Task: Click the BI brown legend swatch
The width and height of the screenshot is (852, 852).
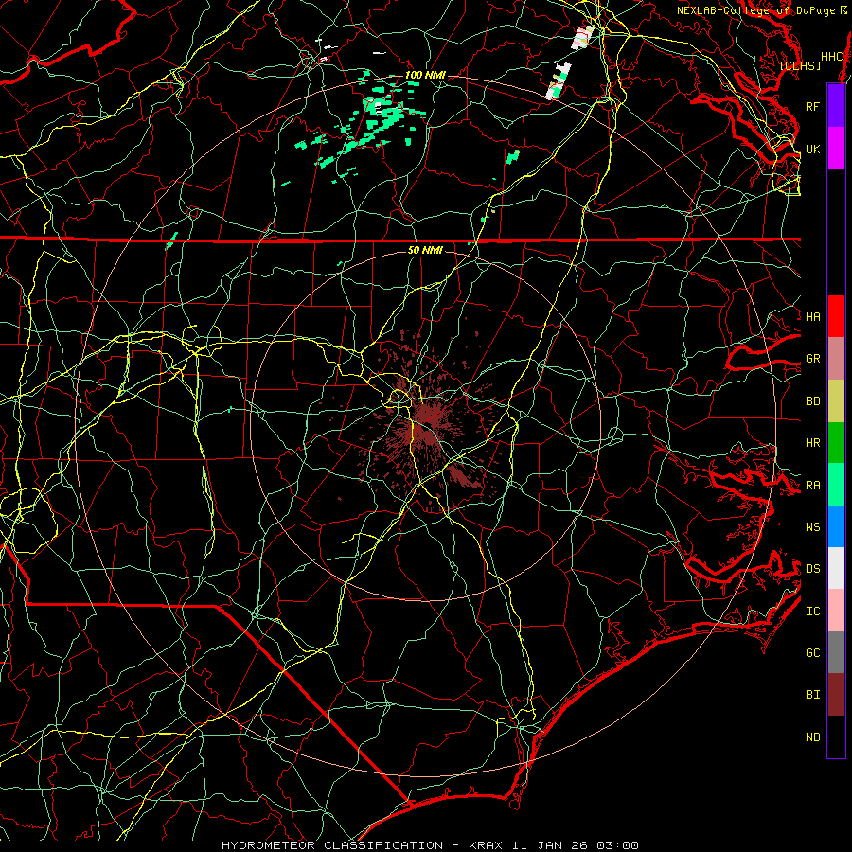Action: click(836, 695)
